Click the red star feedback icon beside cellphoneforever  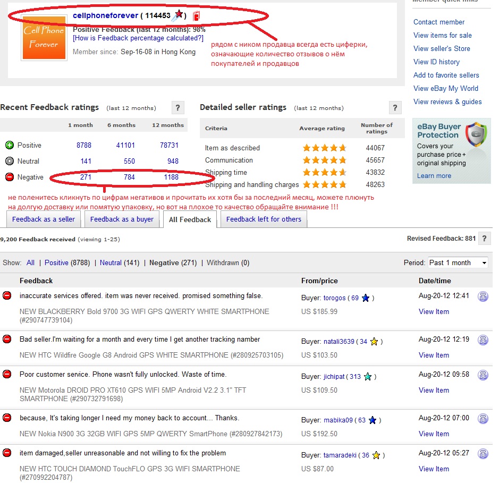pos(179,15)
